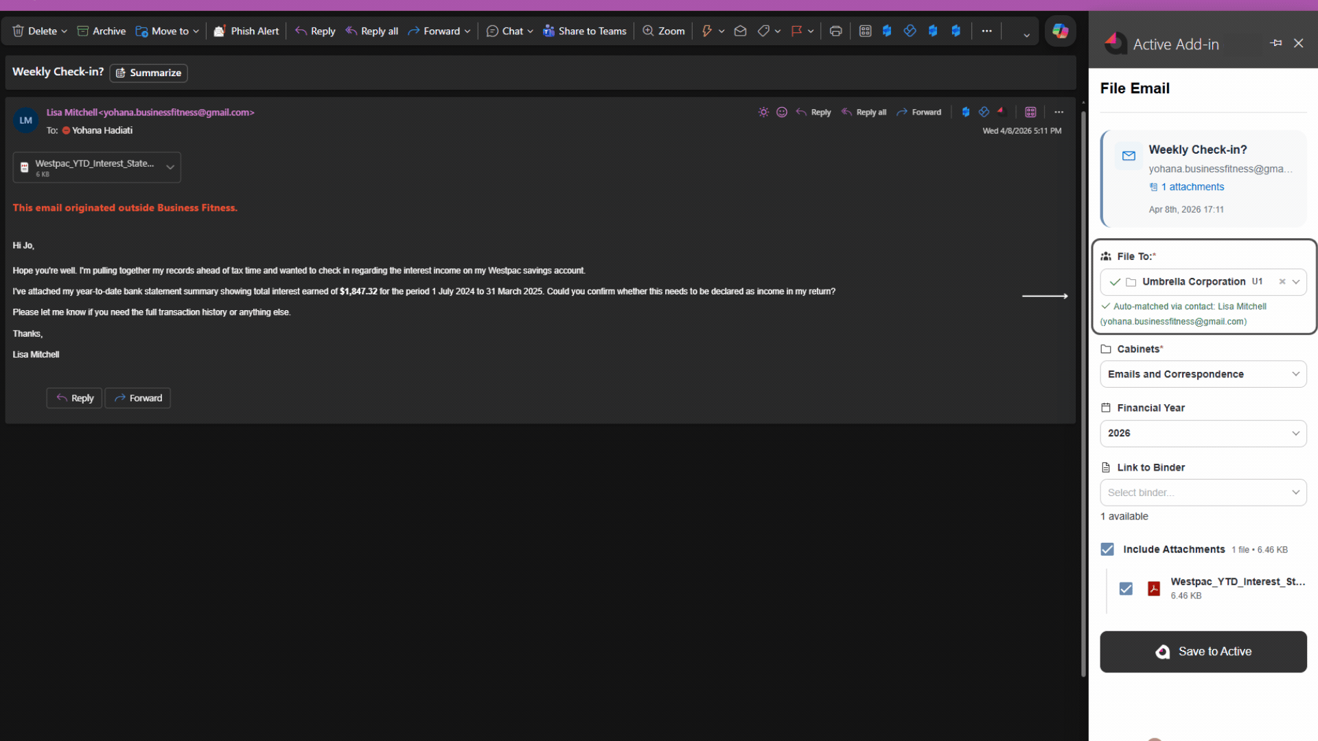Open ribbon overflow three-dots menu
This screenshot has height=741, width=1318.
(x=986, y=31)
